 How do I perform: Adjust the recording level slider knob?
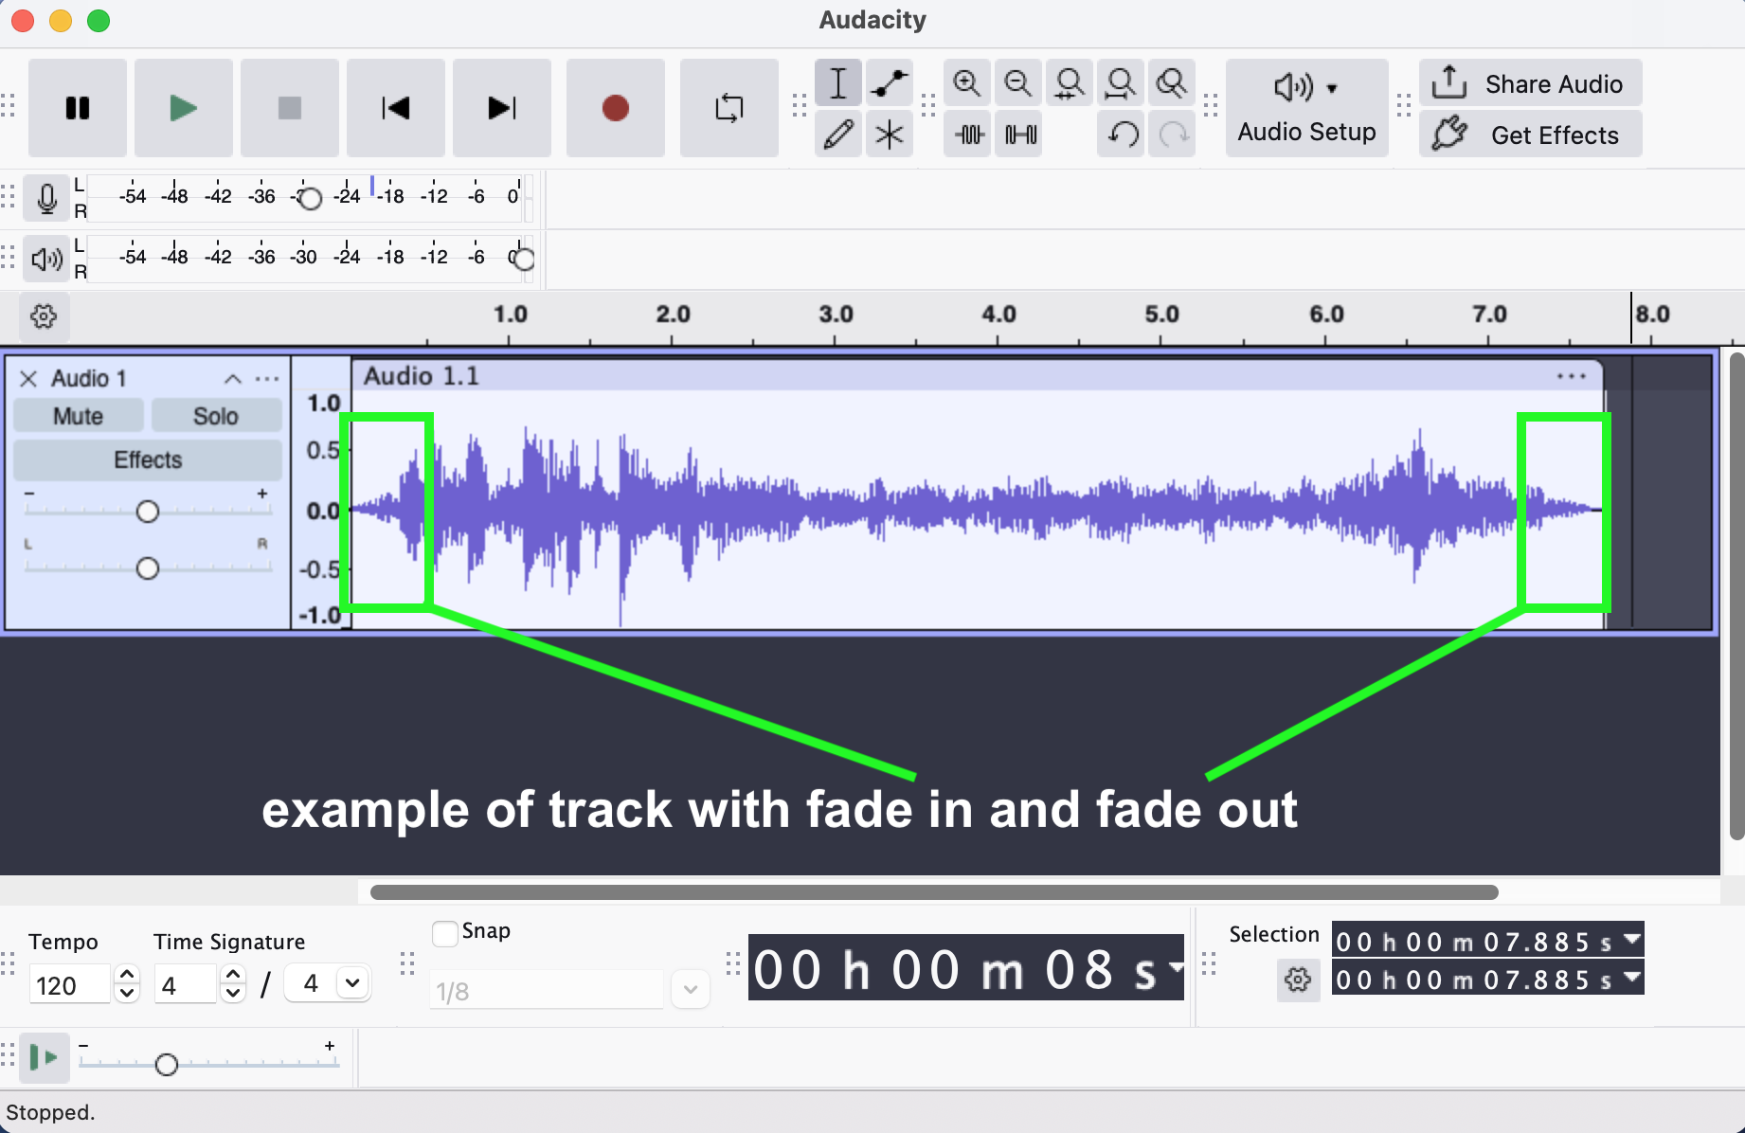coord(310,198)
